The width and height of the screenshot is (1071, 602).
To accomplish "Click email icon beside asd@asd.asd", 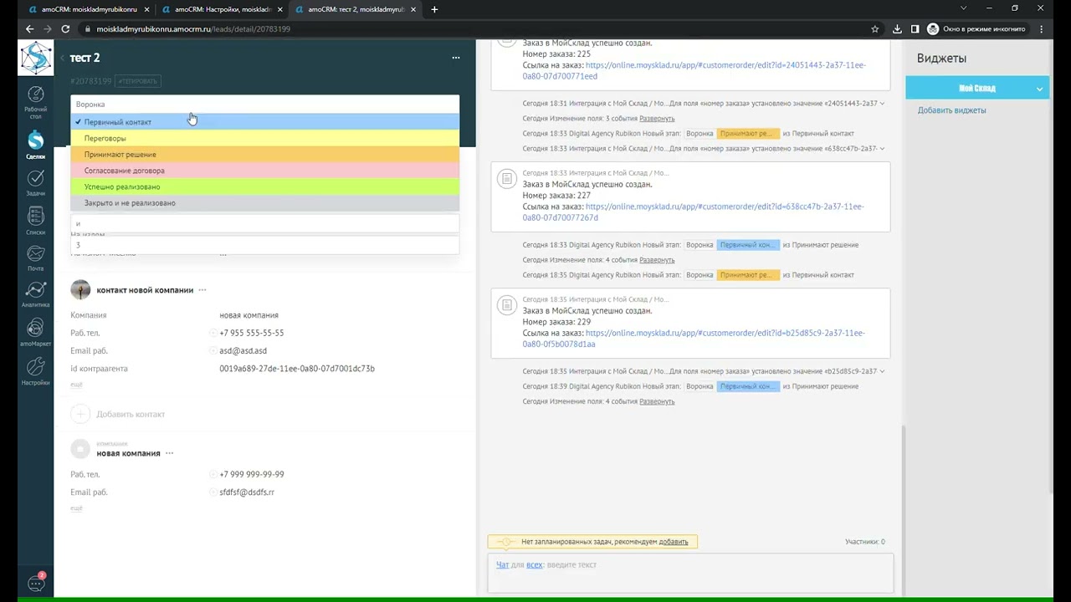I will (x=213, y=351).
